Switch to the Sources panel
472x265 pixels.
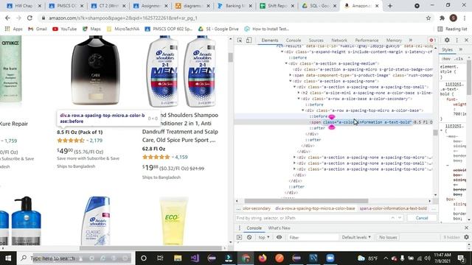tap(316, 40)
